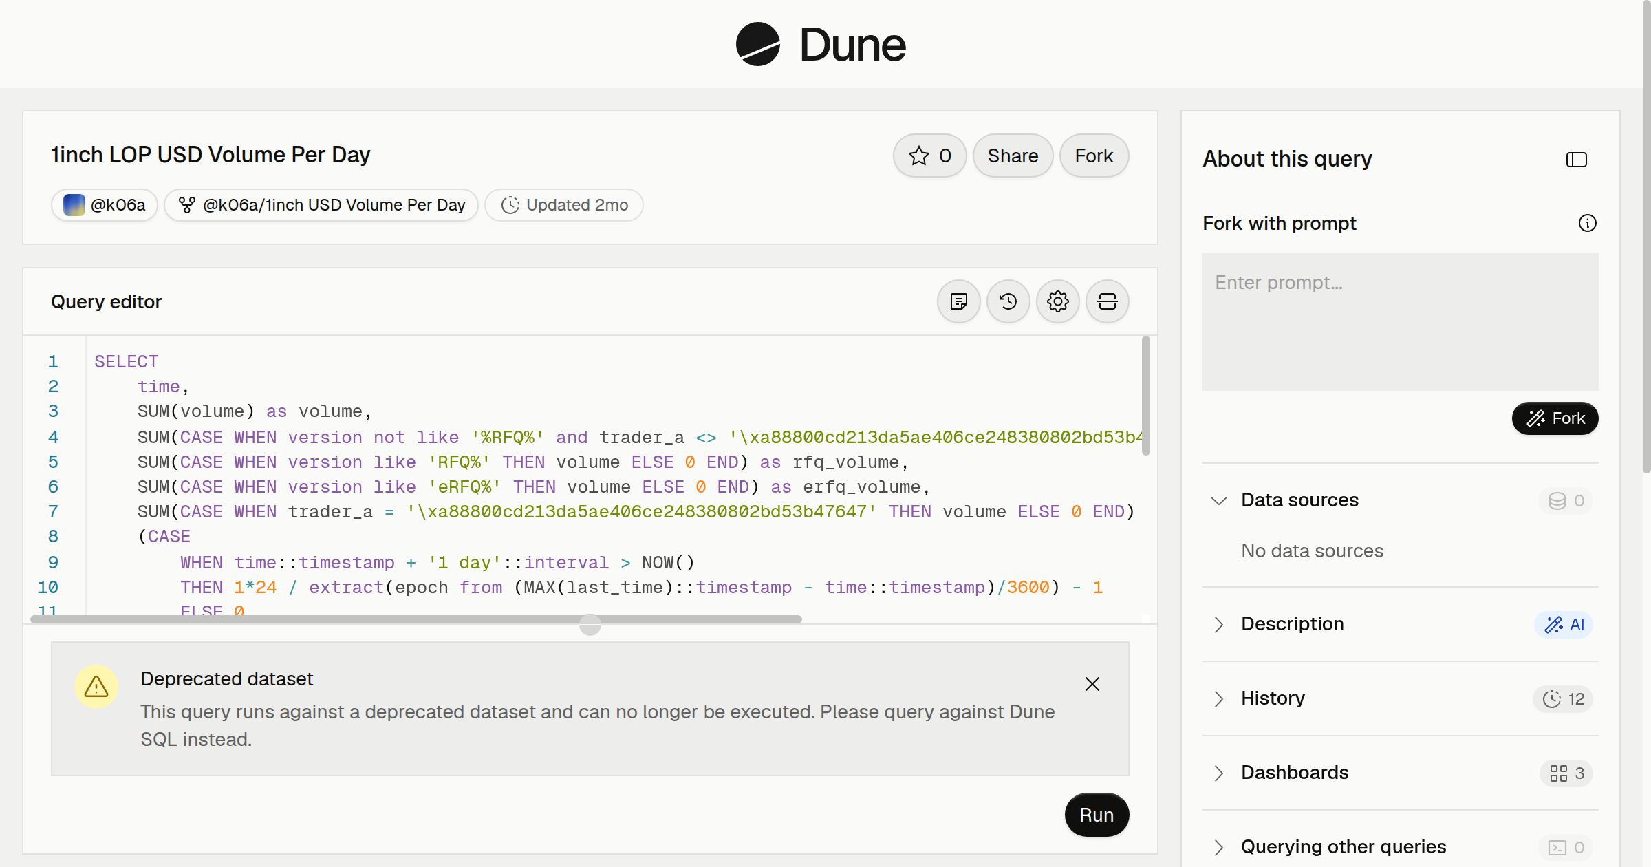Click the yellow warning triangle icon

(96, 687)
